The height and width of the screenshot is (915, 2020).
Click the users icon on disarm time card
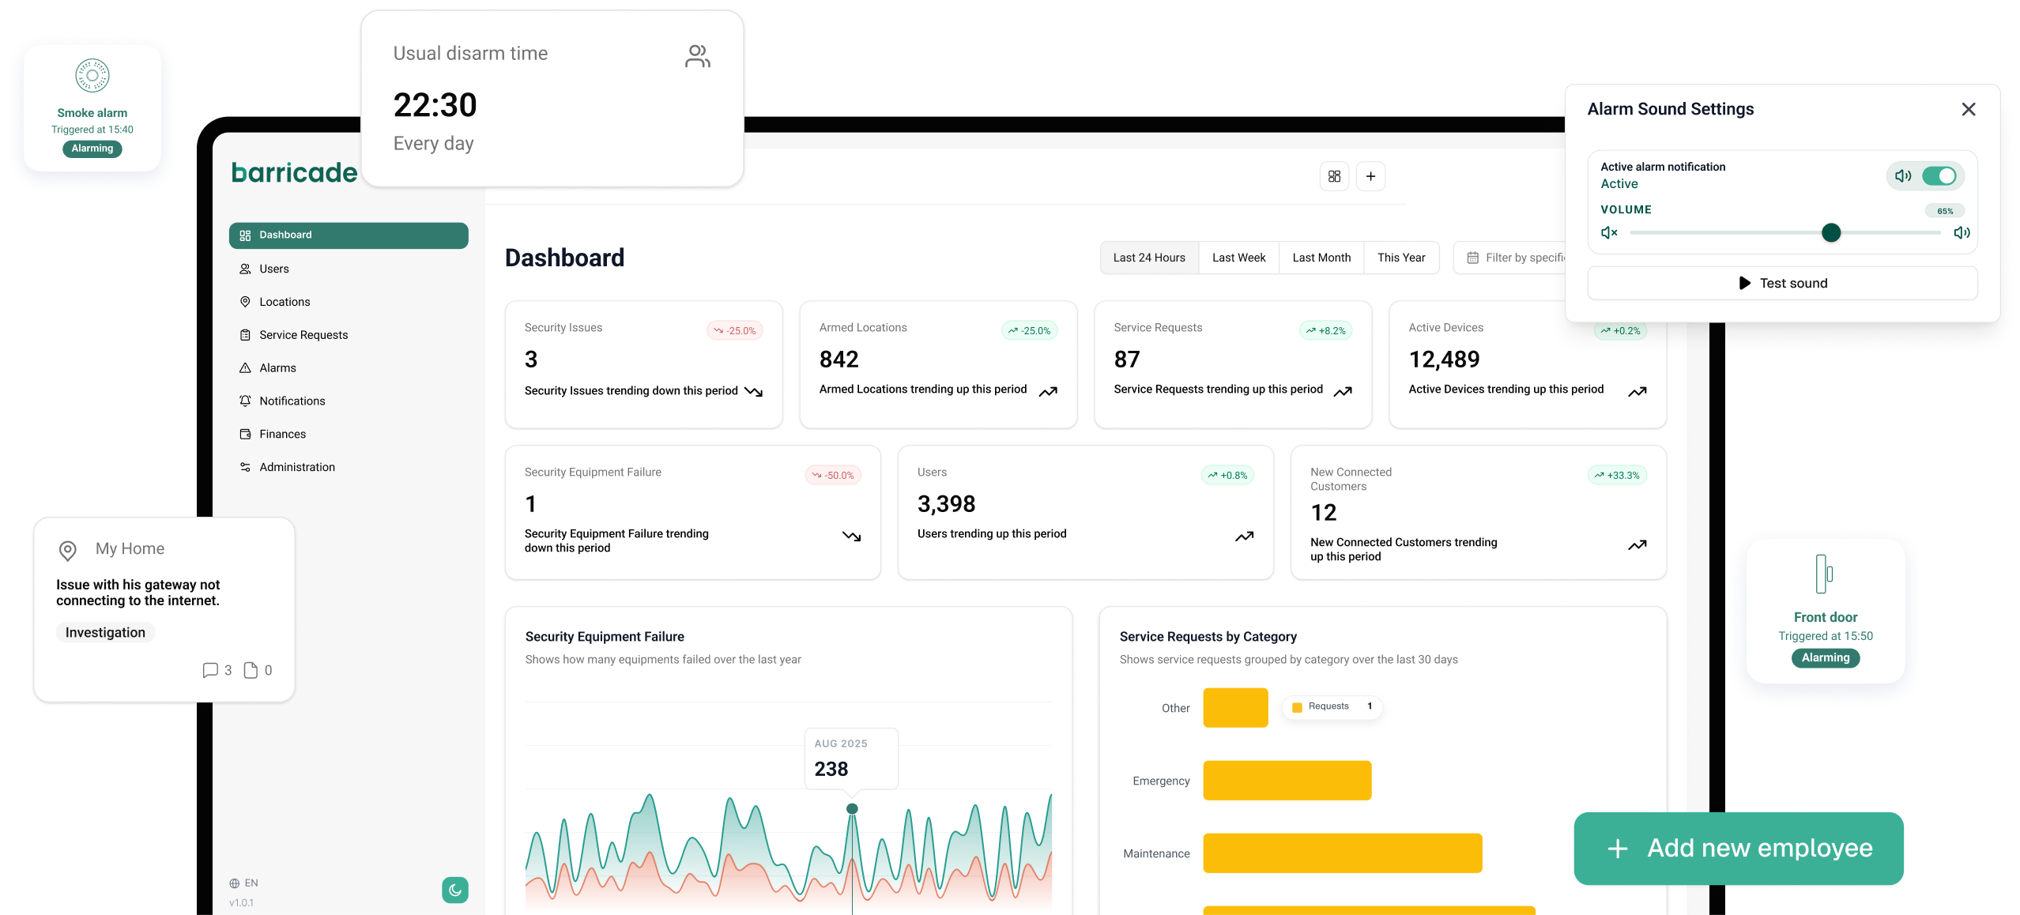698,56
